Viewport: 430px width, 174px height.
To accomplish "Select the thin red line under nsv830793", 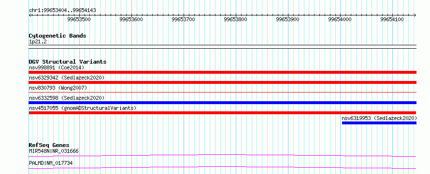I will pyautogui.click(x=222, y=93).
